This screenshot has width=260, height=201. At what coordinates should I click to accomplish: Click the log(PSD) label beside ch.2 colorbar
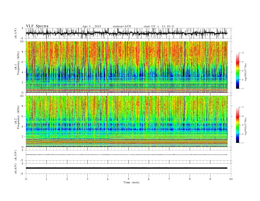246,126
